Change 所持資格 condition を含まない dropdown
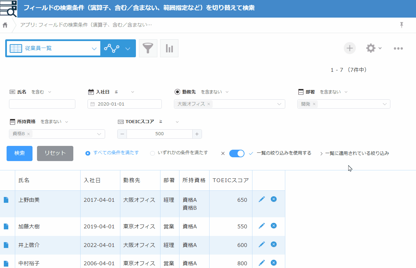Viewport: 416px width, 268px height. 54,121
